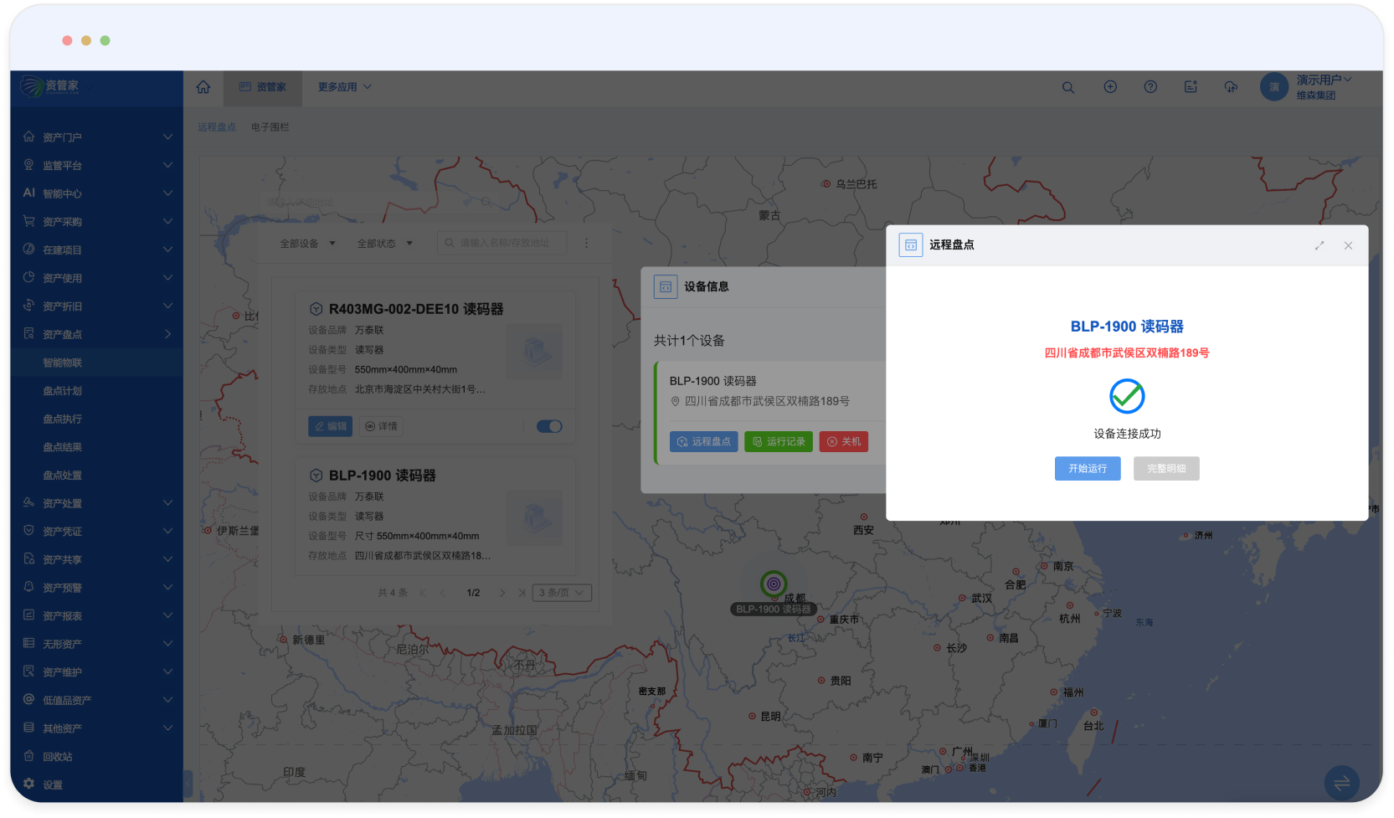Click the AI icon for 智能中心

pos(29,193)
